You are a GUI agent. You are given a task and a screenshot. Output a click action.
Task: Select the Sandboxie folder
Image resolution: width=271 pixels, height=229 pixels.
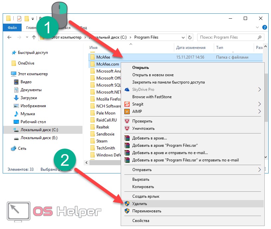tap(105, 134)
